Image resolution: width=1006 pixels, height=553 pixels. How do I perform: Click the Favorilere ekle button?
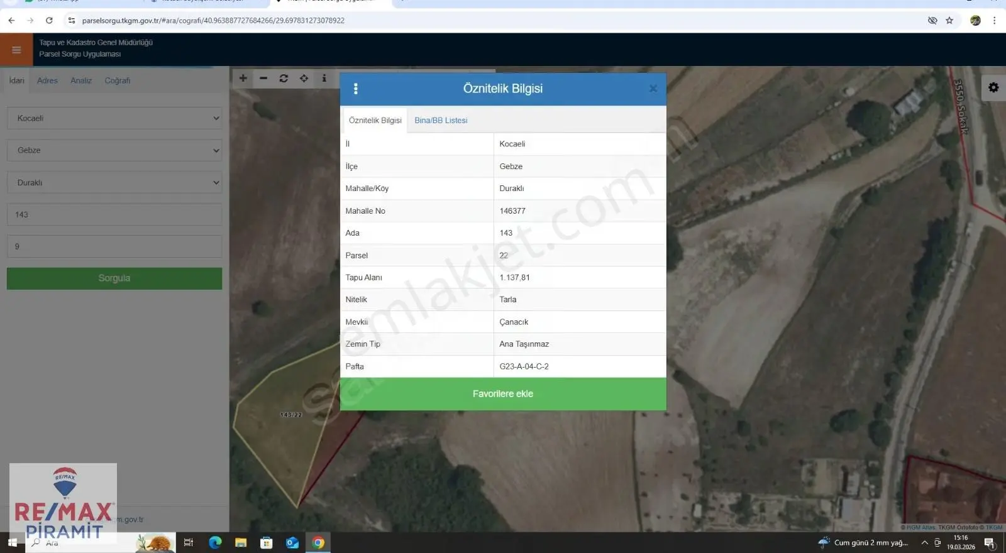[x=503, y=394]
